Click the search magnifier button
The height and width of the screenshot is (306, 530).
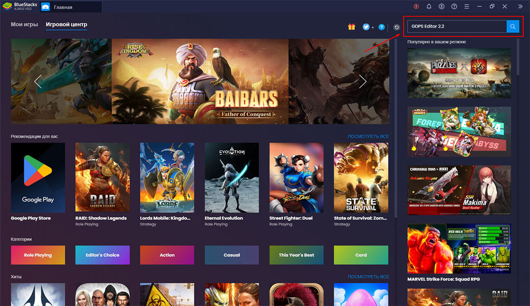tap(512, 26)
